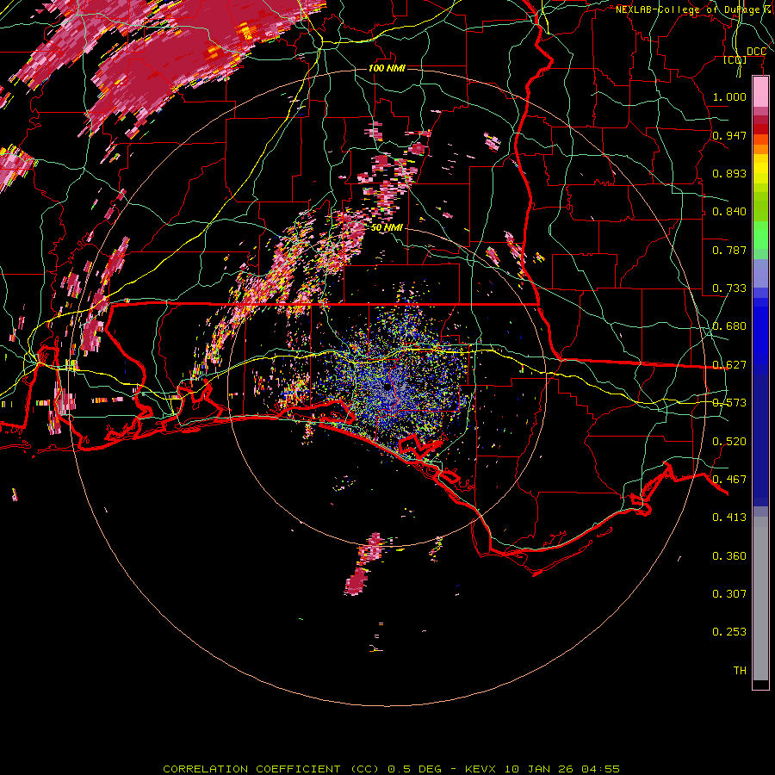Select the 1.000 legend value
Screen dimensions: 775x775
[x=729, y=96]
